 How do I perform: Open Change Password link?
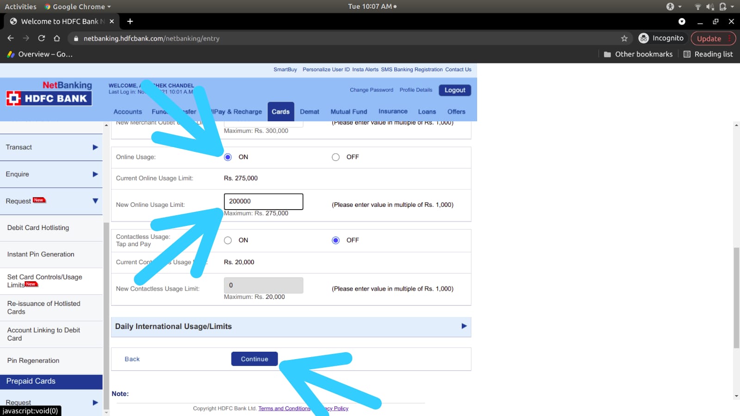tap(372, 90)
